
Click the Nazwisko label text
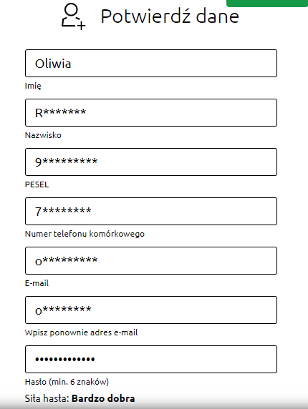tap(43, 135)
